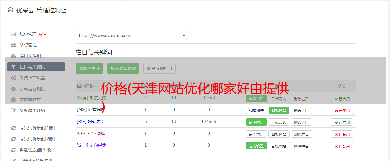Open 私有词库管理

coord(123,68)
